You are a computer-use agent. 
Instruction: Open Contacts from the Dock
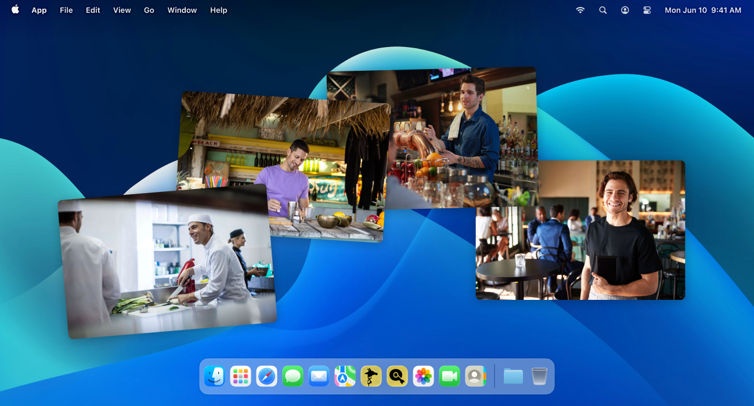(x=475, y=376)
